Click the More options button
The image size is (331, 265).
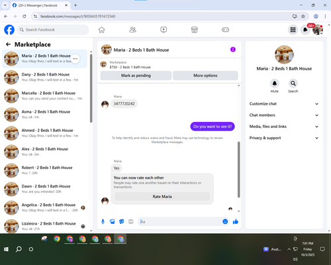tap(205, 76)
